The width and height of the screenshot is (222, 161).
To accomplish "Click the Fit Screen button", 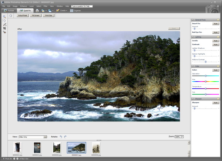I will pyautogui.click(x=36, y=16).
